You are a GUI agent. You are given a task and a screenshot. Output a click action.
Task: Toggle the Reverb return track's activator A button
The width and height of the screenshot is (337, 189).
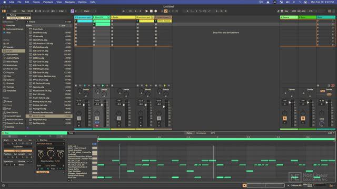(285, 118)
